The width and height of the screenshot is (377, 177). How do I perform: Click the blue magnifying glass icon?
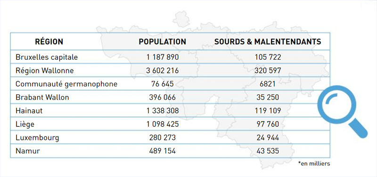342,111
